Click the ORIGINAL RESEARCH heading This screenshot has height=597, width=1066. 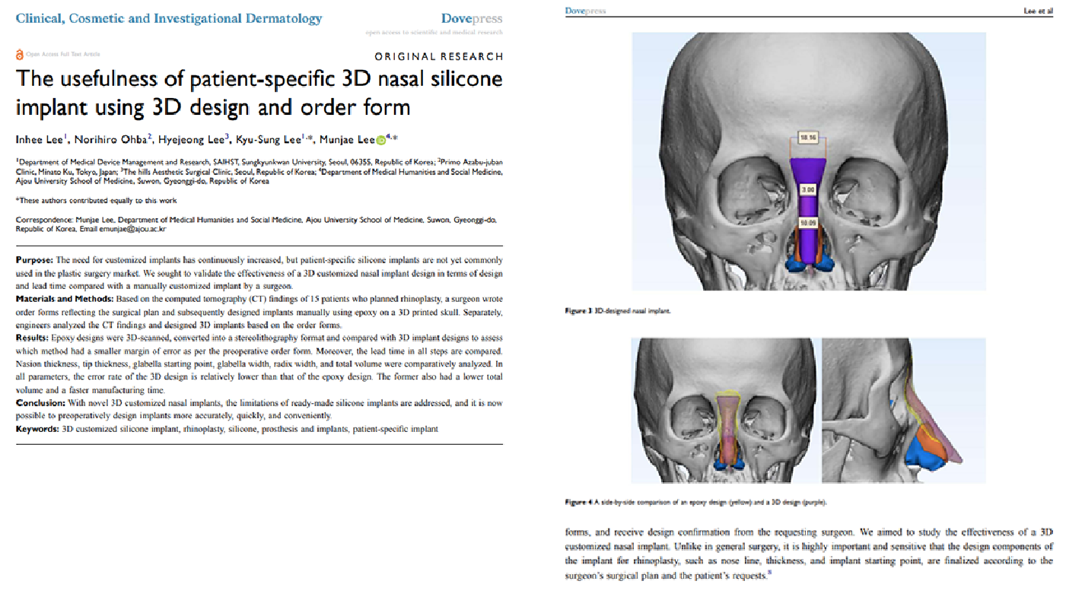click(x=438, y=56)
